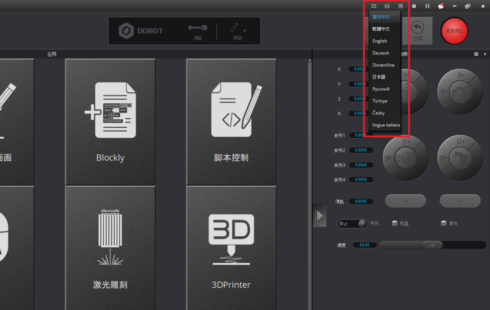Choose 日本語 in the language list
The width and height of the screenshot is (490, 310).
pyautogui.click(x=379, y=77)
